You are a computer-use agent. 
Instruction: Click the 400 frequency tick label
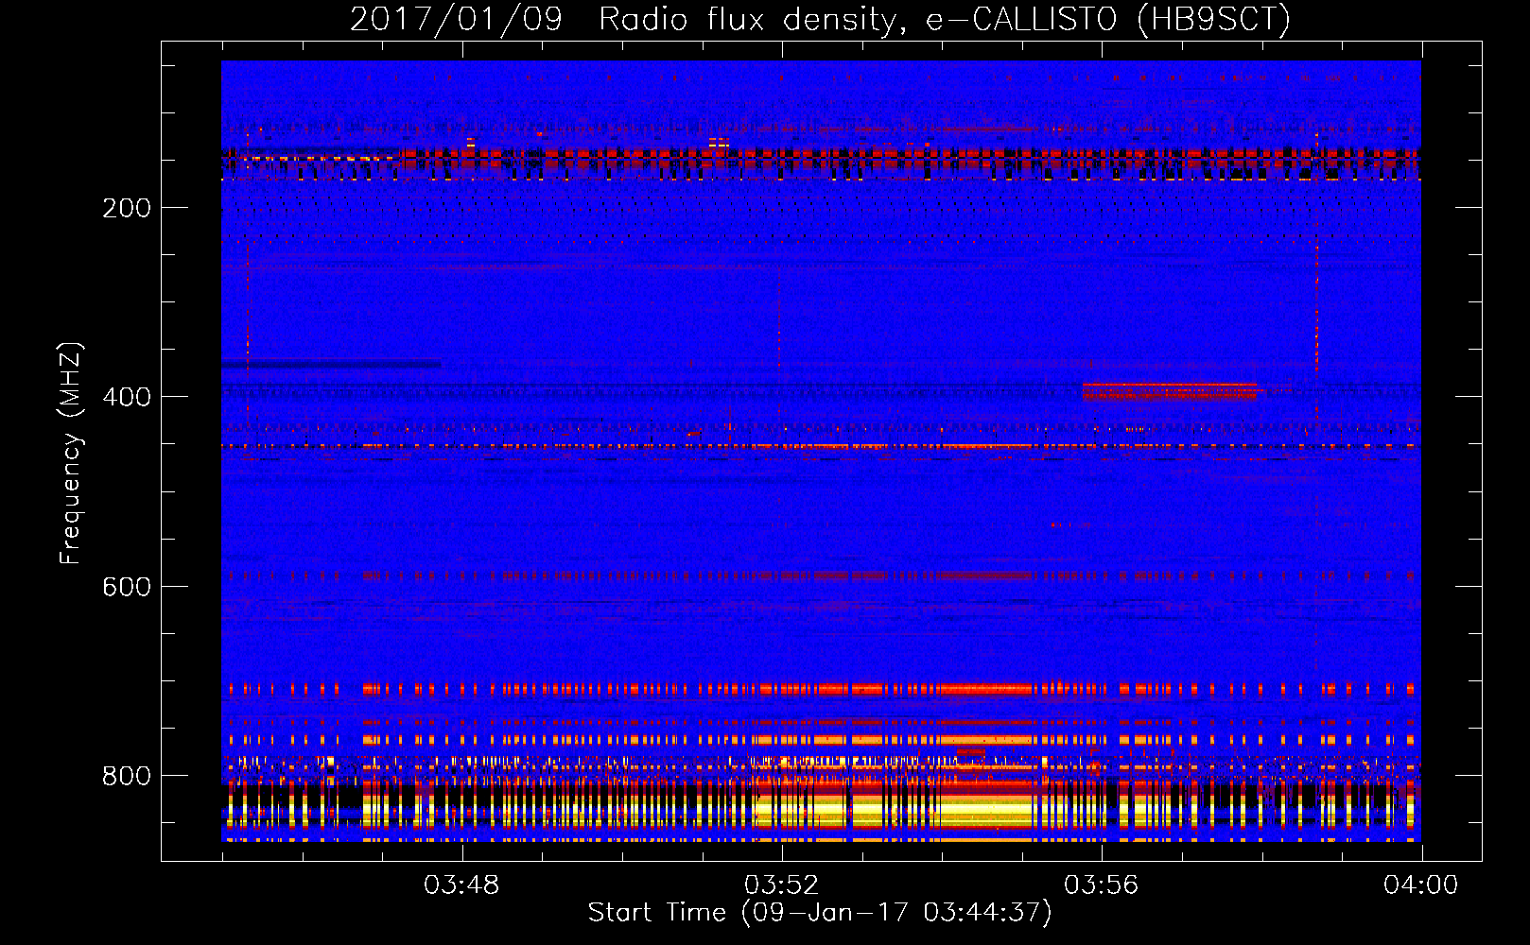tap(127, 397)
